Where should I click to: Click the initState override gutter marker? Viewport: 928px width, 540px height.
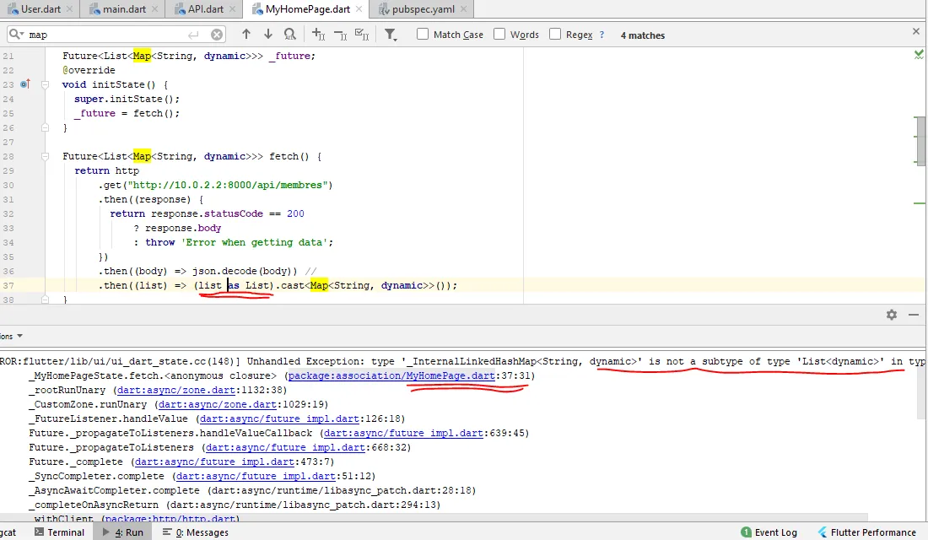point(24,84)
